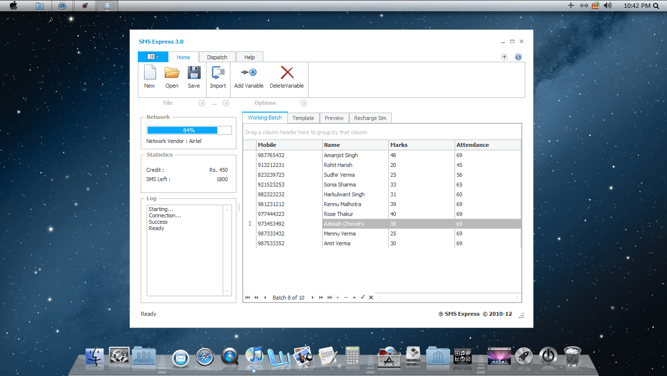Viewport: 667px width, 376px height.
Task: Click the red DeleteVariable icon
Action: point(287,73)
